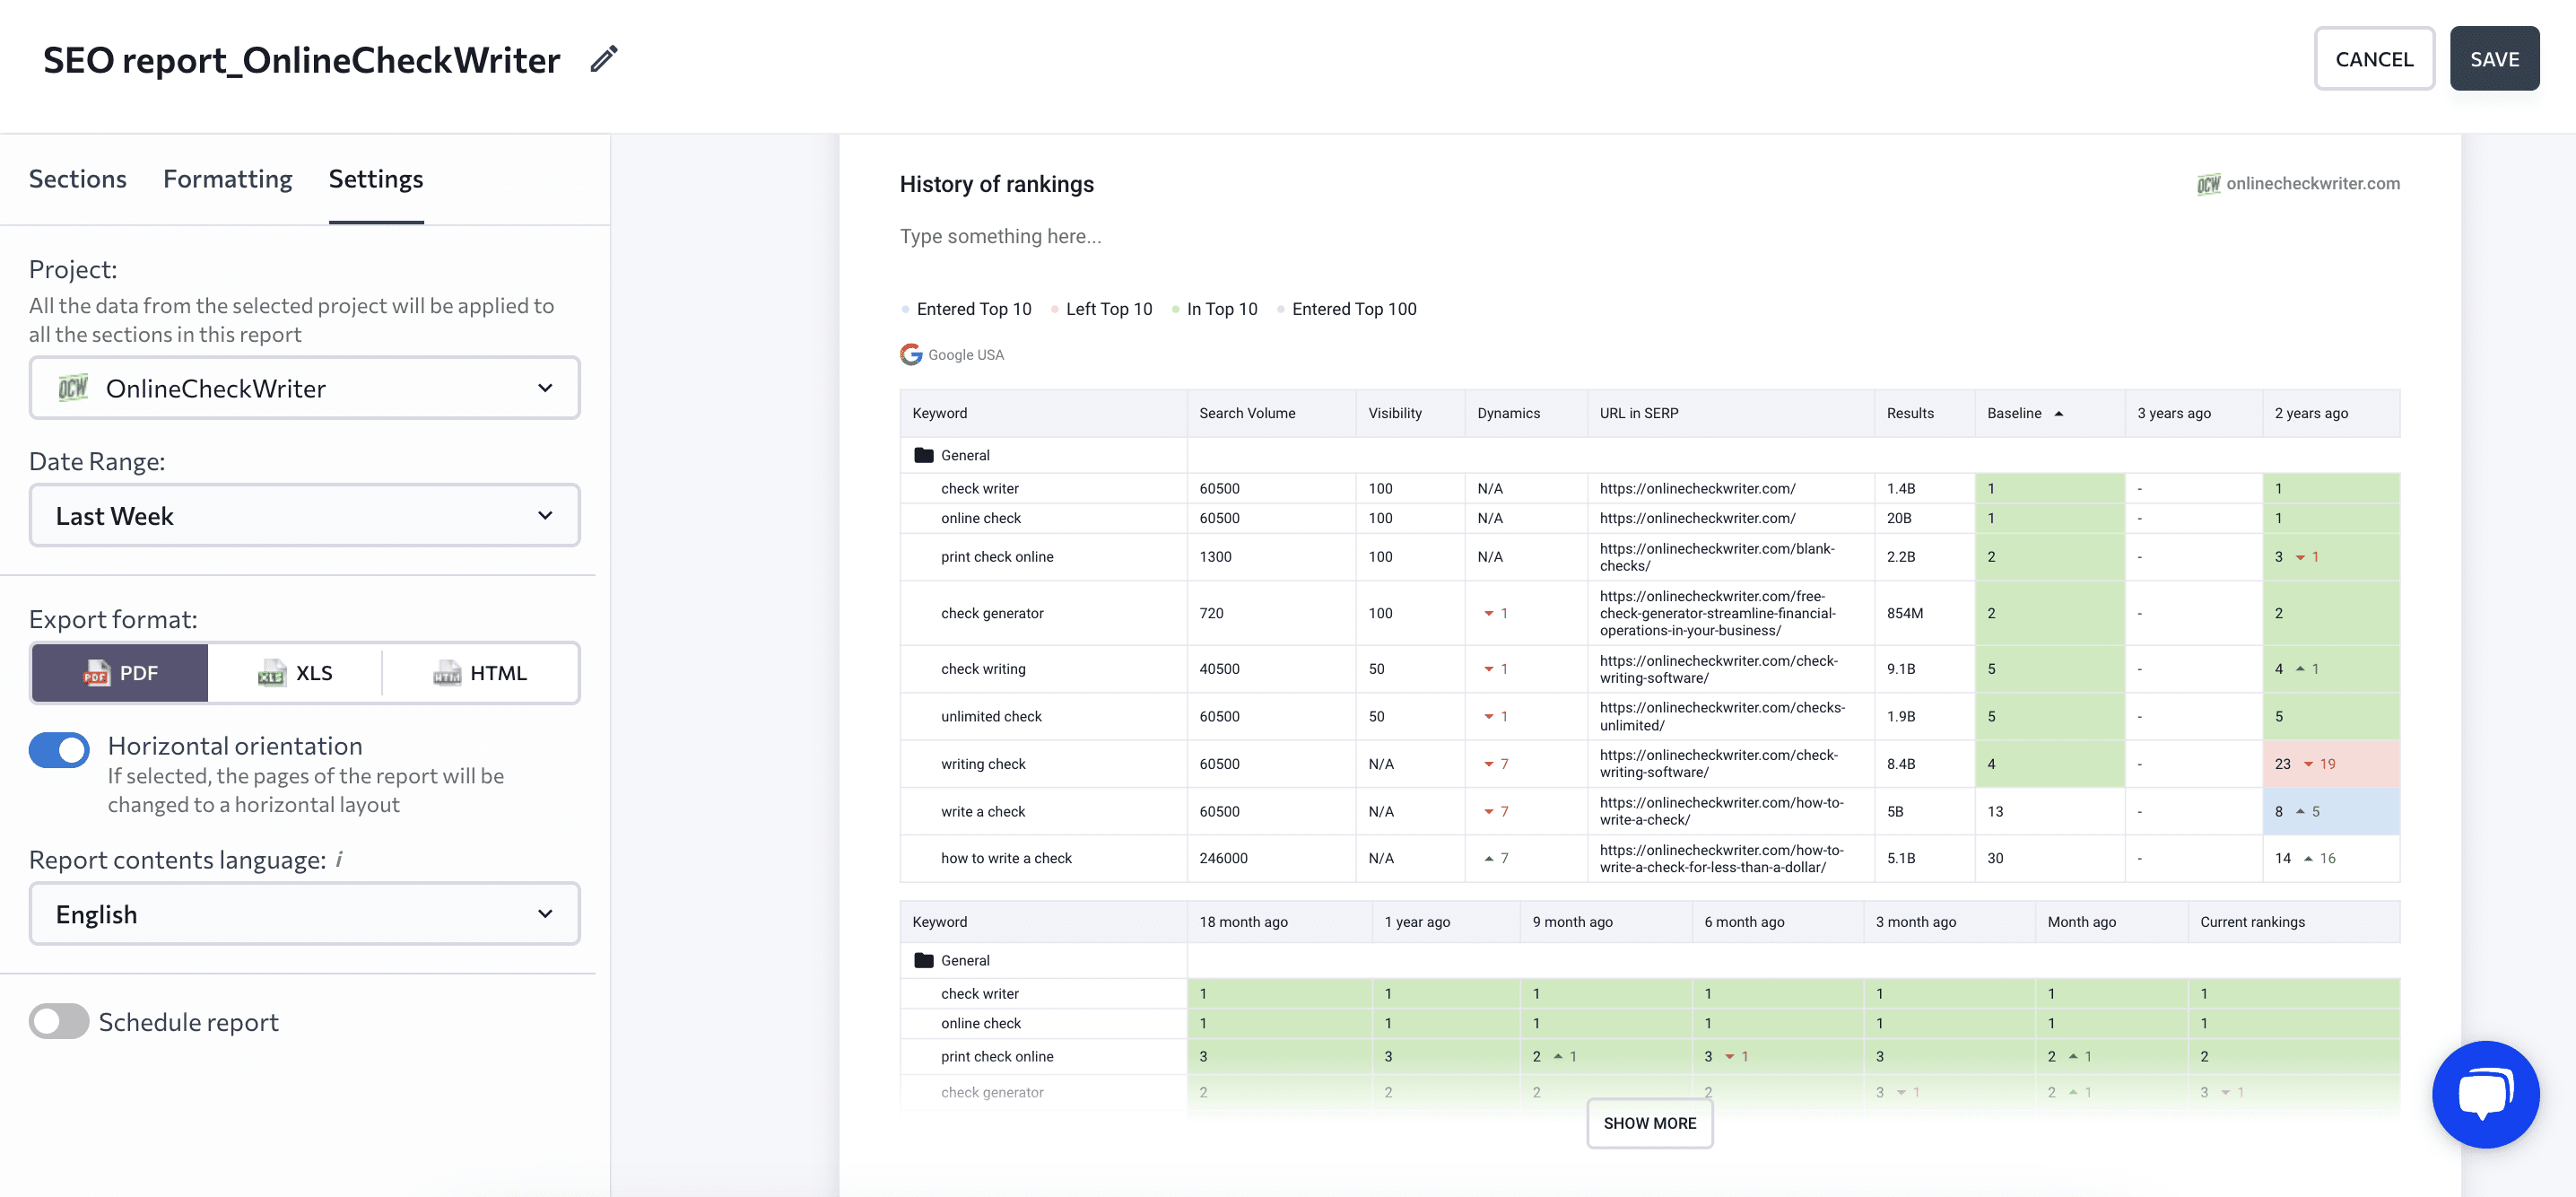2576x1197 pixels.
Task: Click the checks-unlimited URL link
Action: click(1722, 716)
